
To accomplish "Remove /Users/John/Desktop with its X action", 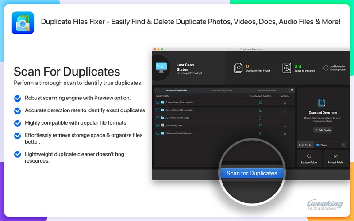I will point(285,118).
